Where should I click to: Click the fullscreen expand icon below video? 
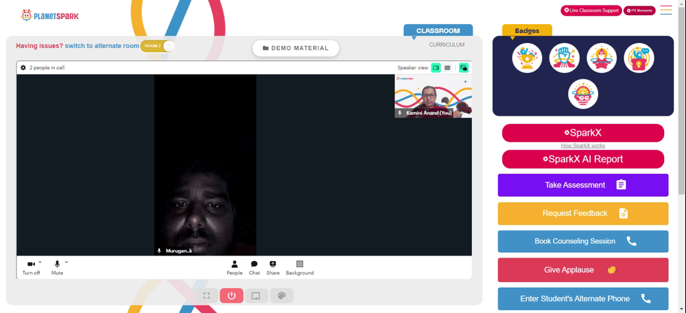coord(206,296)
